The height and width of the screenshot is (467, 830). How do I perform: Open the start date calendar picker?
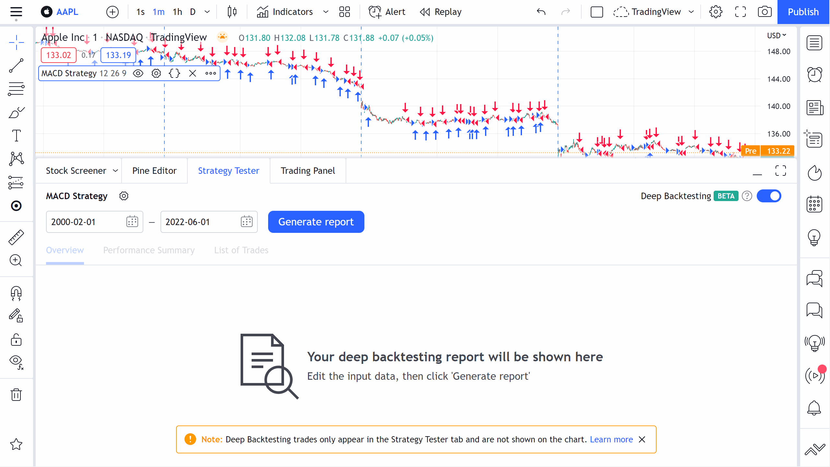click(132, 222)
